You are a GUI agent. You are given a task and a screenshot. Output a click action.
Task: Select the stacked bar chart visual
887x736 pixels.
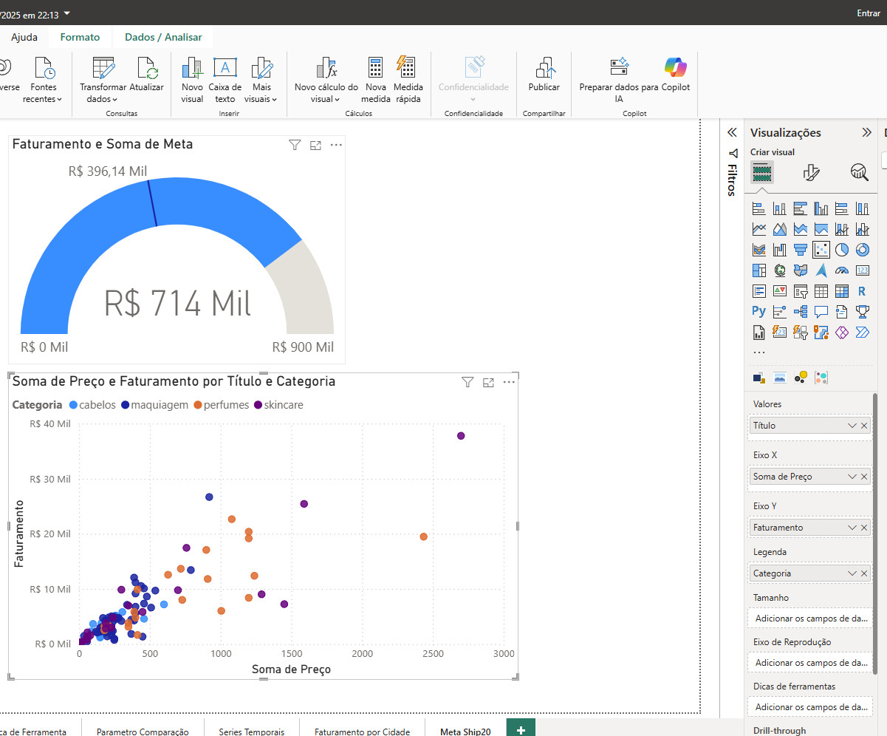tap(759, 208)
